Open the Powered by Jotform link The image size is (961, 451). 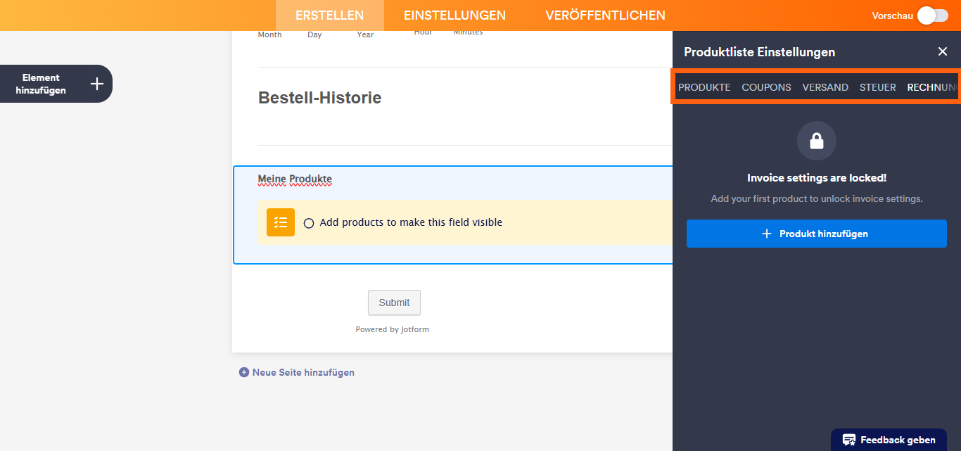click(x=392, y=329)
